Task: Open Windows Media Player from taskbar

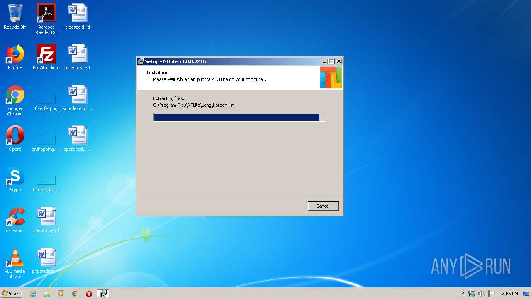Action: (x=61, y=294)
